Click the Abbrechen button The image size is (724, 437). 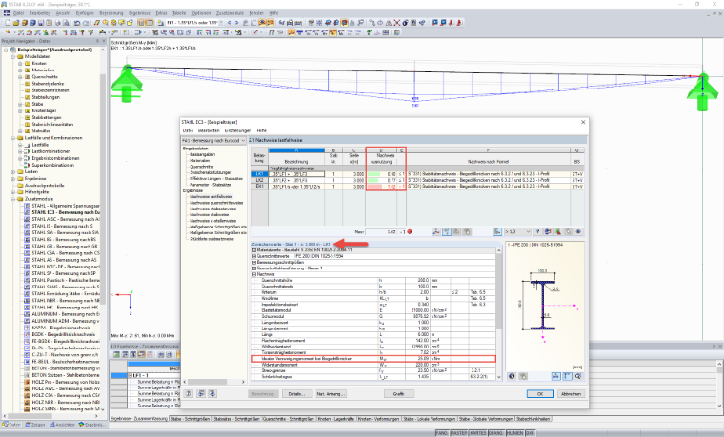tap(571, 393)
